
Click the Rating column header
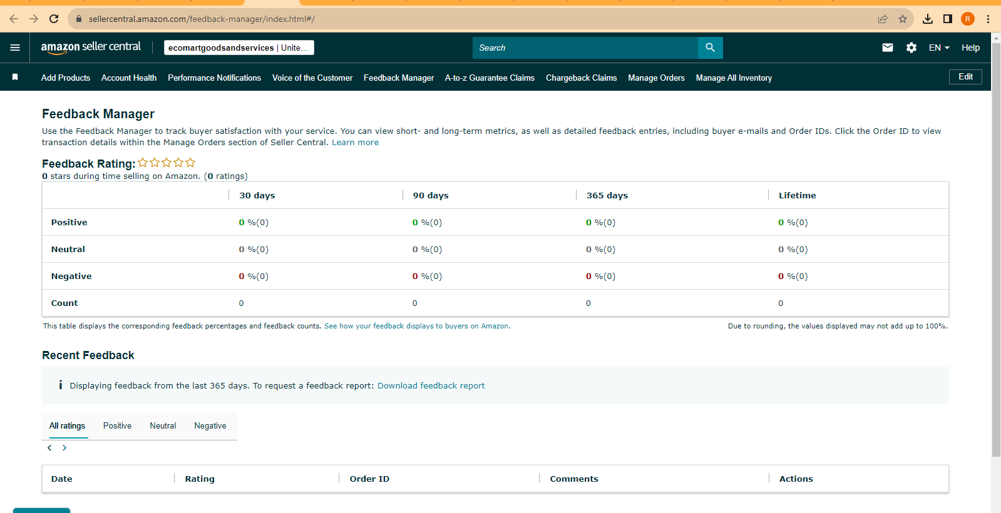pos(200,479)
